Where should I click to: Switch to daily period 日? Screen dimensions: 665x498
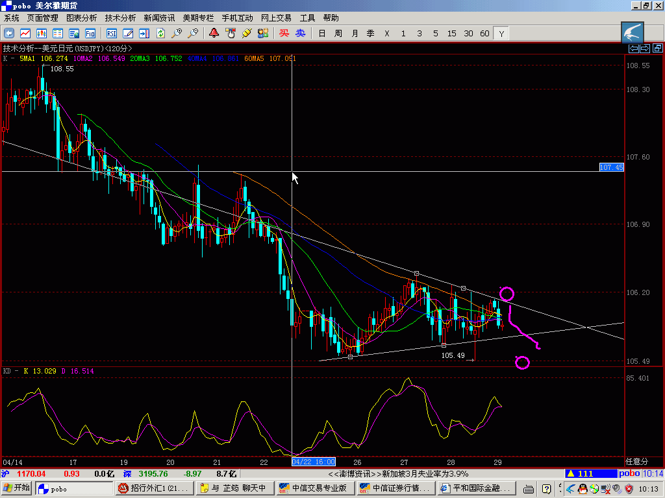(322, 34)
